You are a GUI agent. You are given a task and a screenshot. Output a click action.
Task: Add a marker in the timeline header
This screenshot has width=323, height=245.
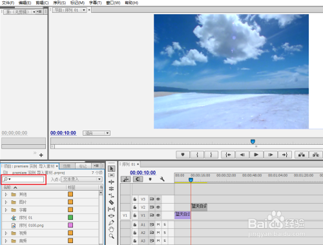click(x=151, y=179)
